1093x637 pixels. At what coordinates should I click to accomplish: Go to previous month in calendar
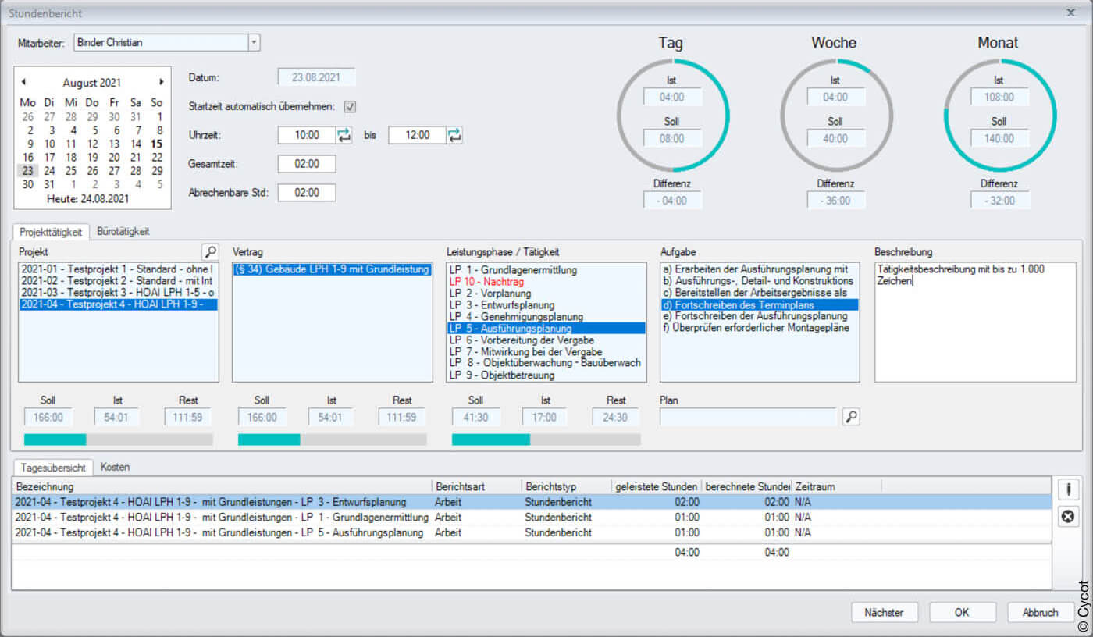point(23,82)
